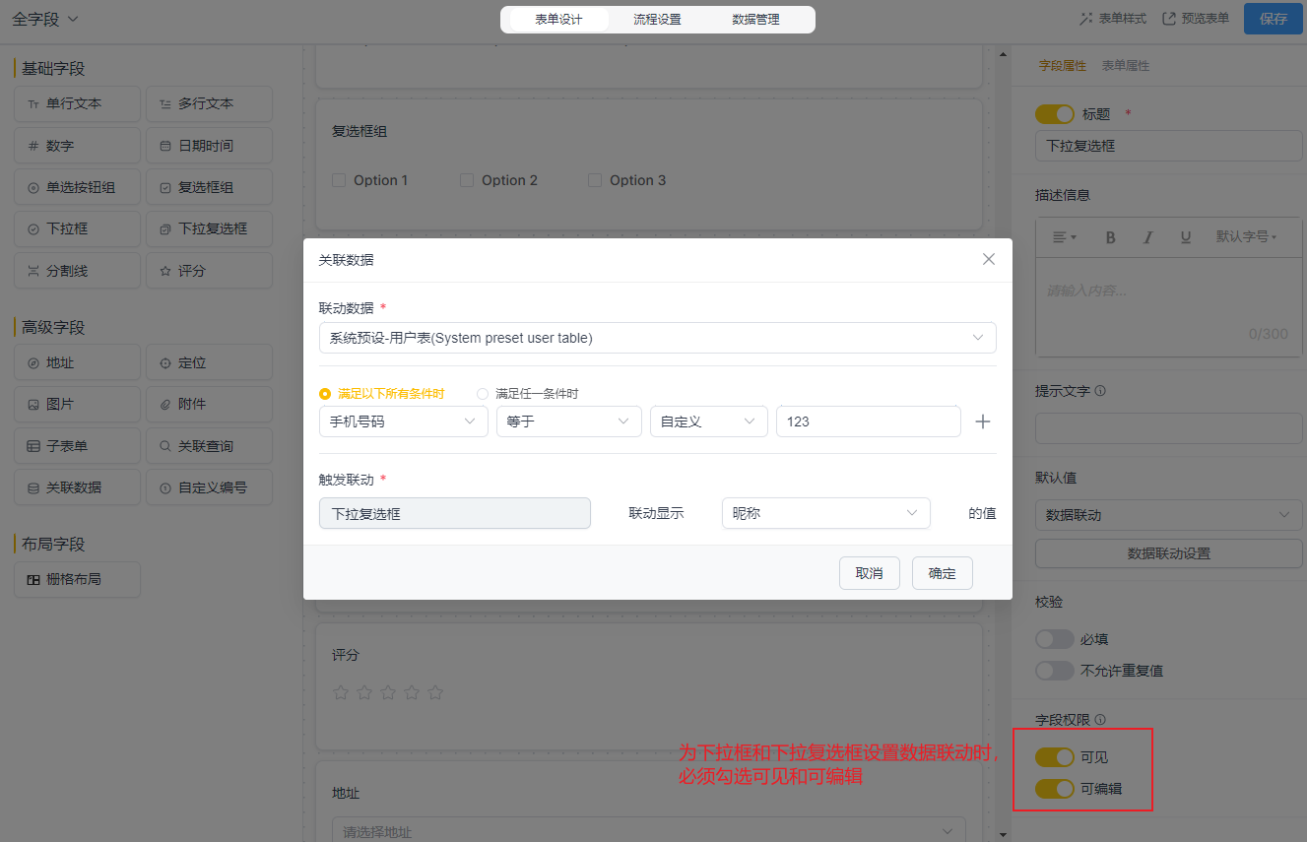This screenshot has width=1307, height=842.
Task: Add a rating field (评分)
Action: [209, 271]
